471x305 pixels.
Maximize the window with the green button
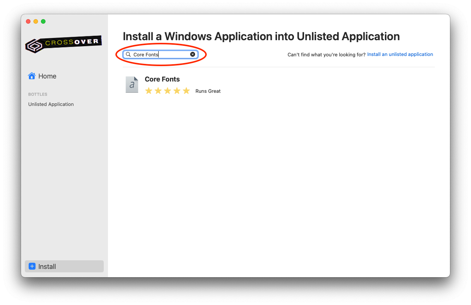pyautogui.click(x=43, y=21)
